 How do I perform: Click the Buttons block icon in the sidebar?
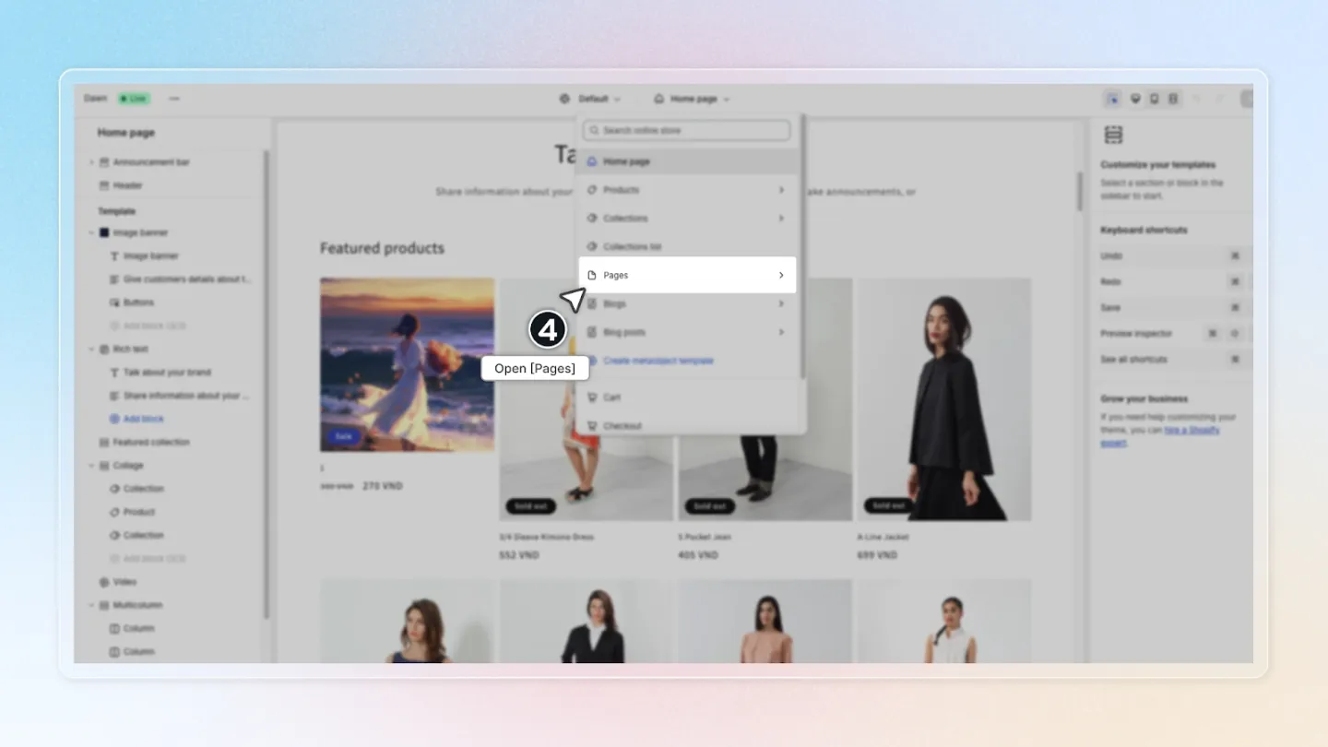(114, 302)
